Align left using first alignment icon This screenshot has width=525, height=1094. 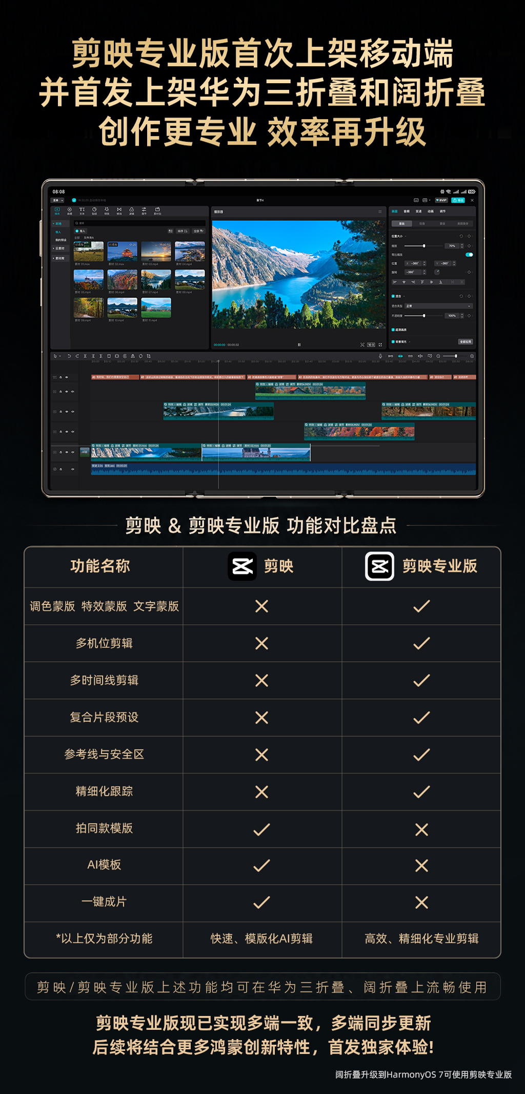395,282
